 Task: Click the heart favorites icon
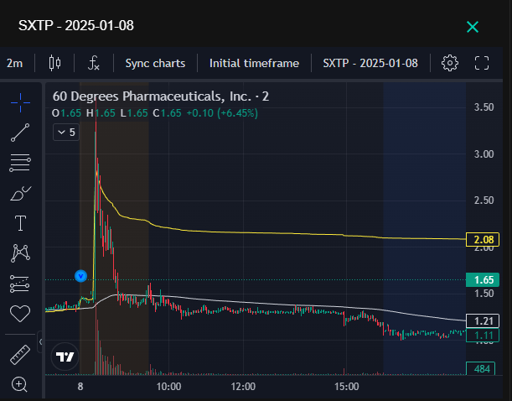[x=20, y=314]
